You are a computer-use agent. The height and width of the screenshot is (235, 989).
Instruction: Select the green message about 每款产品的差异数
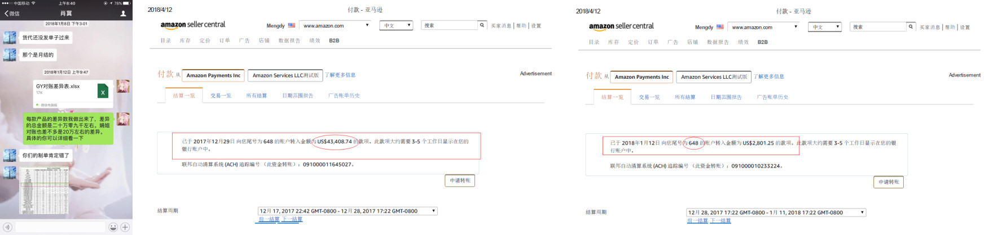[68, 128]
